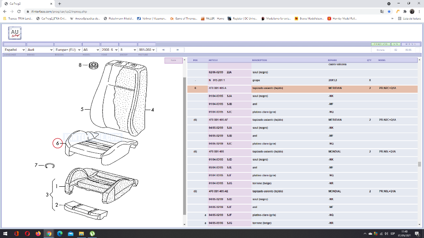Close the CarProg2 browser tab
This screenshot has height=238, width=424.
click(x=51, y=4)
